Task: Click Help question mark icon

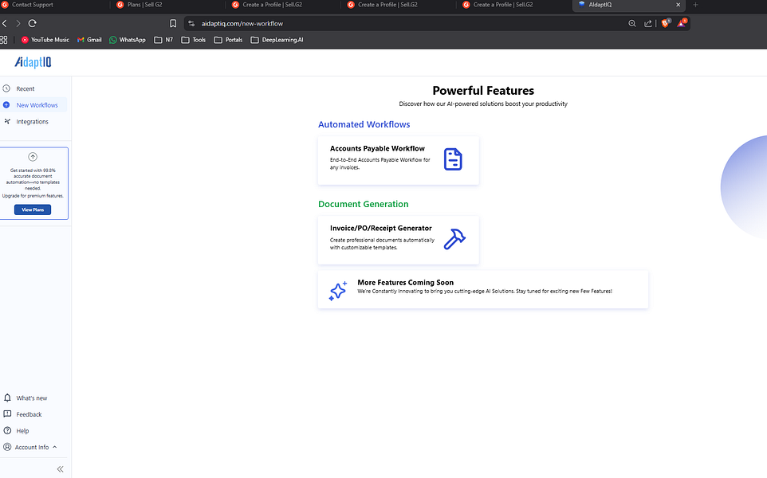Action: coord(7,430)
